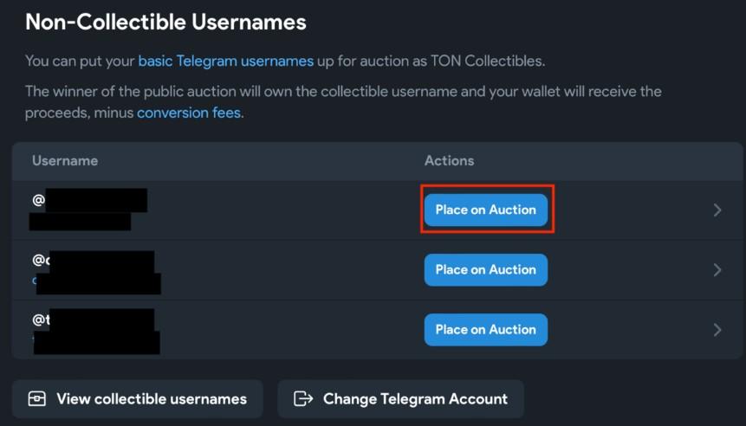Expand the chevron for the @c username row
This screenshot has width=746, height=426.
(717, 269)
